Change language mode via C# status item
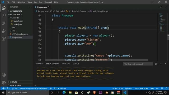Viewport: 169px width, 95px height. 157,89
